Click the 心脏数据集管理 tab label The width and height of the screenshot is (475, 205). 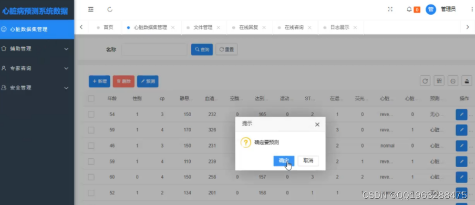[150, 27]
